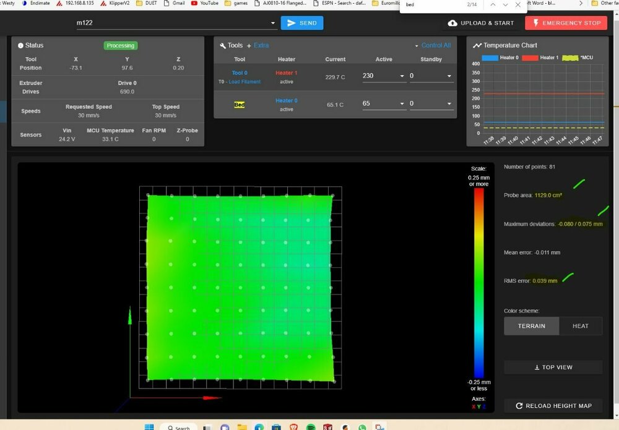The image size is (619, 430).
Task: Open Spotify from the taskbar
Action: click(x=311, y=427)
